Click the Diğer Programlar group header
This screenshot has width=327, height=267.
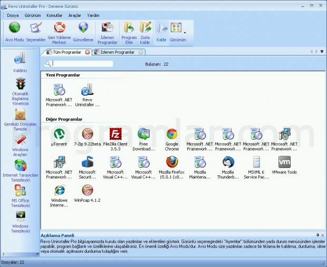64,120
